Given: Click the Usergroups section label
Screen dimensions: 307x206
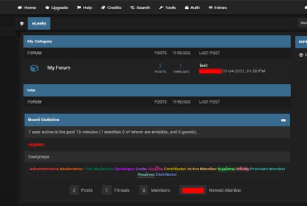Looking at the screenshot, I should click(39, 157).
